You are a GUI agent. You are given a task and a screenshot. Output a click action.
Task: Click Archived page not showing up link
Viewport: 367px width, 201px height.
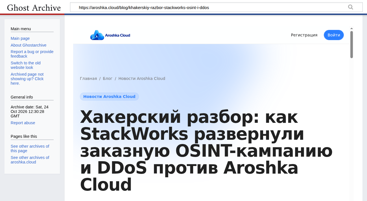pyautogui.click(x=27, y=79)
